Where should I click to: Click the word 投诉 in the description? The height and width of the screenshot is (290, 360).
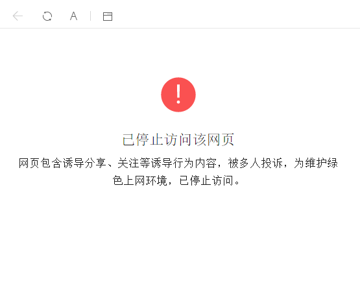click(272, 163)
